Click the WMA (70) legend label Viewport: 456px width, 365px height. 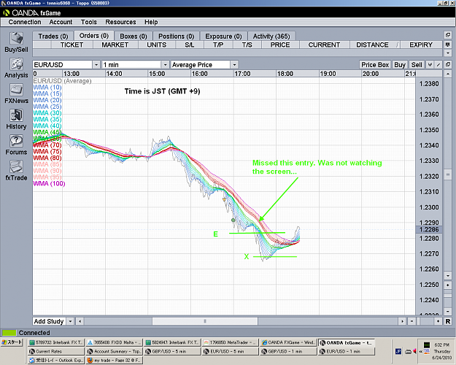coord(47,145)
